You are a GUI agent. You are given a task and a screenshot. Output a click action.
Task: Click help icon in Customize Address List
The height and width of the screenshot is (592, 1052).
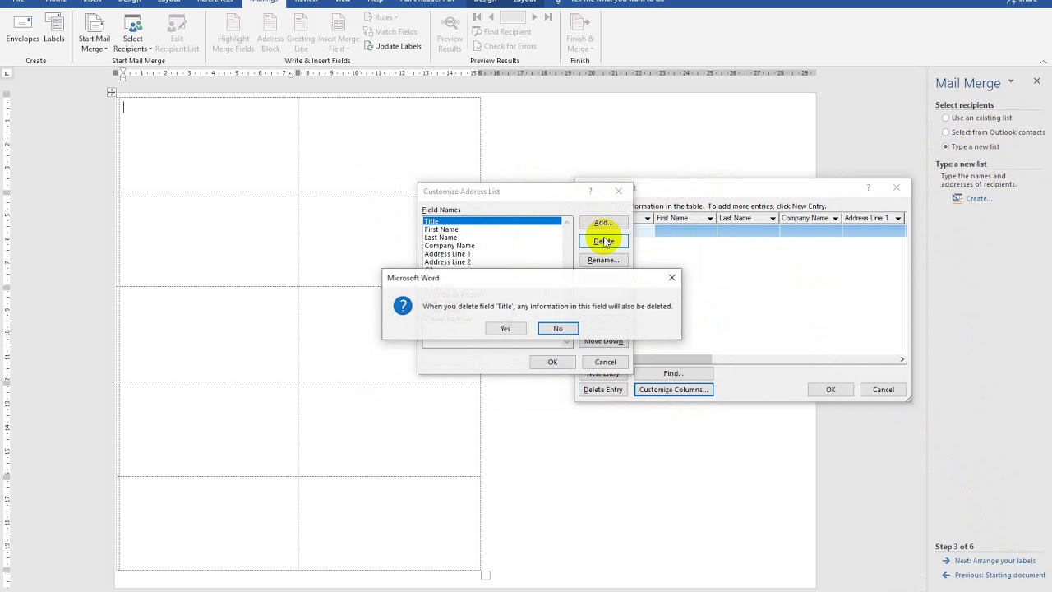590,192
